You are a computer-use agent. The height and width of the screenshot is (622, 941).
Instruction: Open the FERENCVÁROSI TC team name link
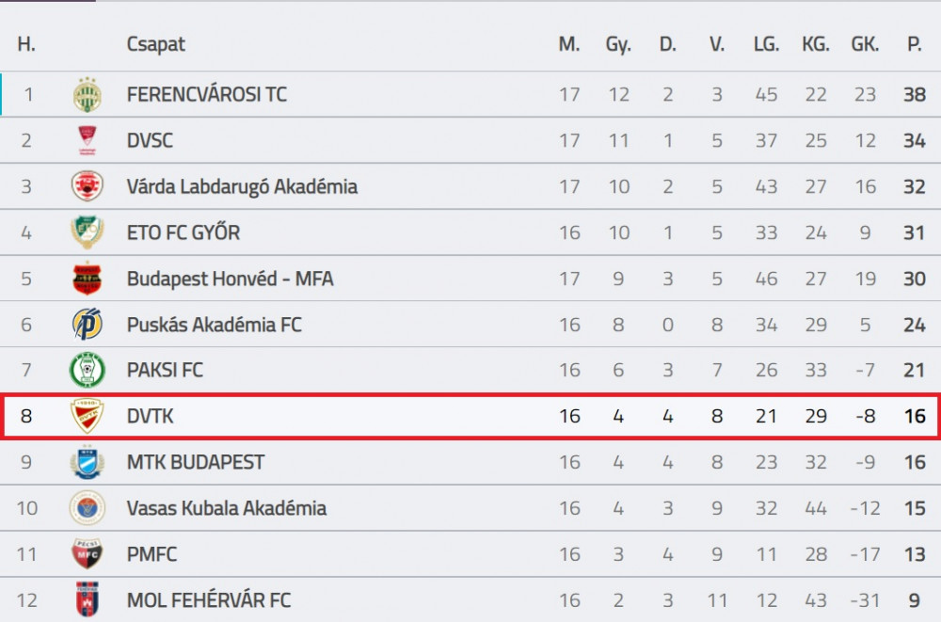click(x=206, y=95)
